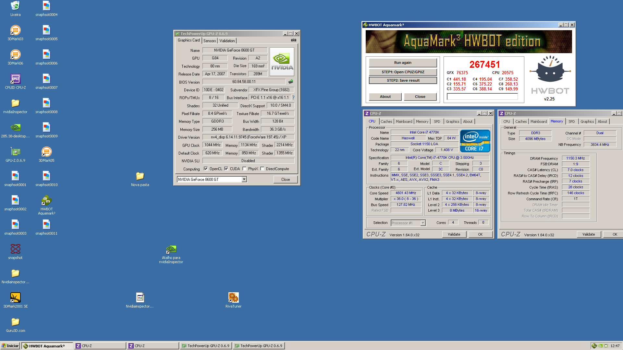Open the About tab in right CPU-Z
Viewport: 623px width, 350px height.
pyautogui.click(x=602, y=122)
